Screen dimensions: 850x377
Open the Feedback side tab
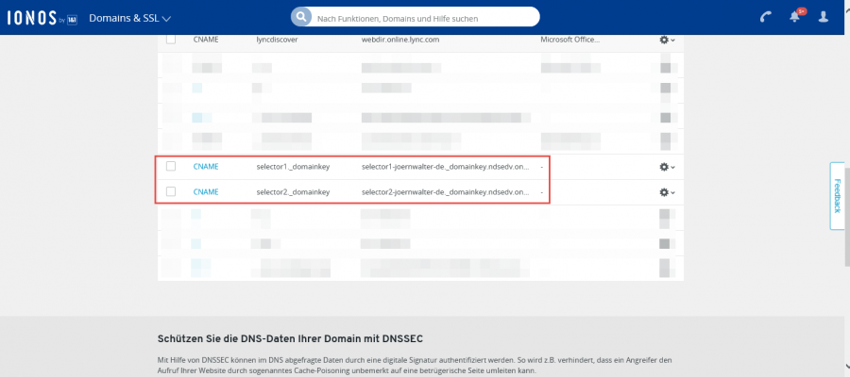(x=836, y=195)
